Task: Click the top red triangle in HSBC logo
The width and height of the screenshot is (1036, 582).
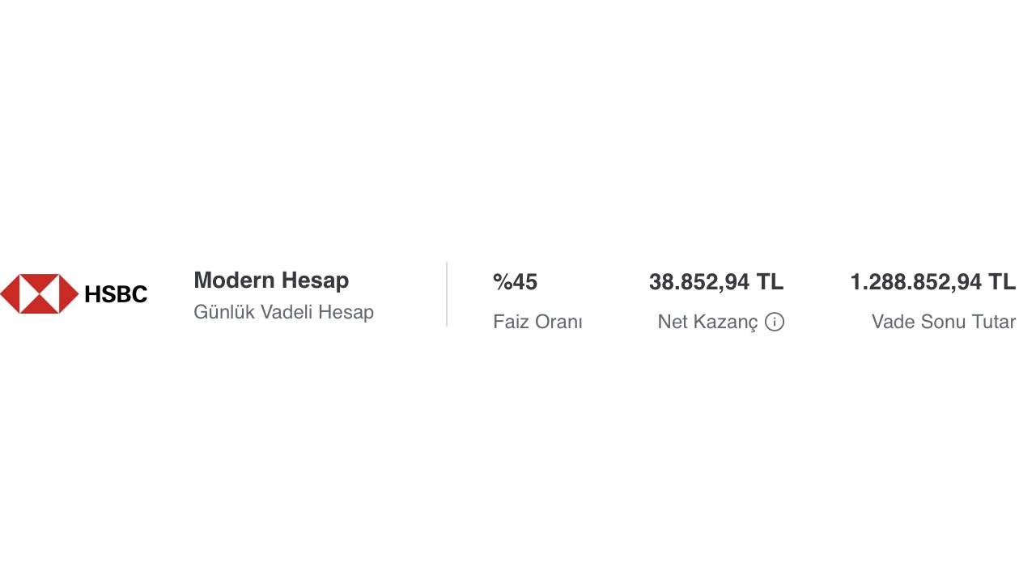Action: coord(39,282)
